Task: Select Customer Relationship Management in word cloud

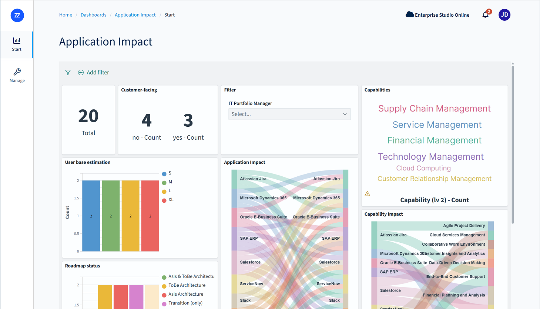Action: coord(435,179)
